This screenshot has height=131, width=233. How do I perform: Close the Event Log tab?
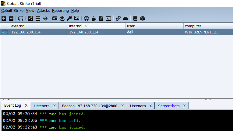(x=26, y=105)
